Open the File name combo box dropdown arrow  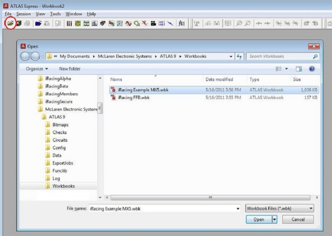click(x=236, y=208)
